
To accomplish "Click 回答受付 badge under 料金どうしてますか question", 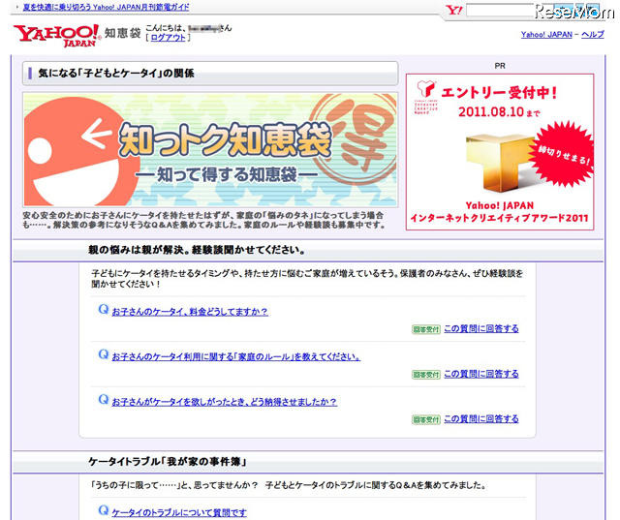I will point(426,329).
